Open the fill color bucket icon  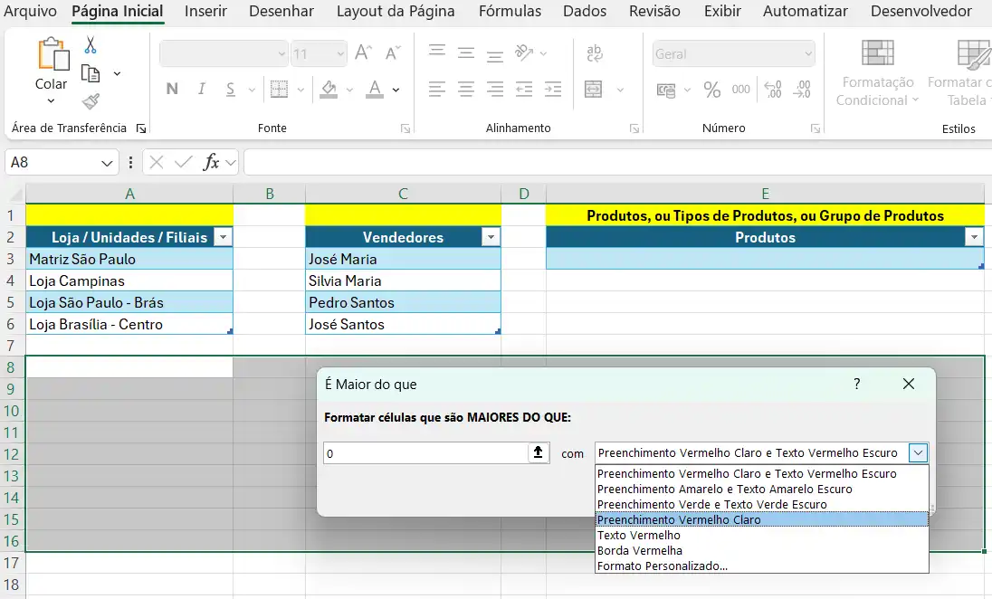point(329,88)
